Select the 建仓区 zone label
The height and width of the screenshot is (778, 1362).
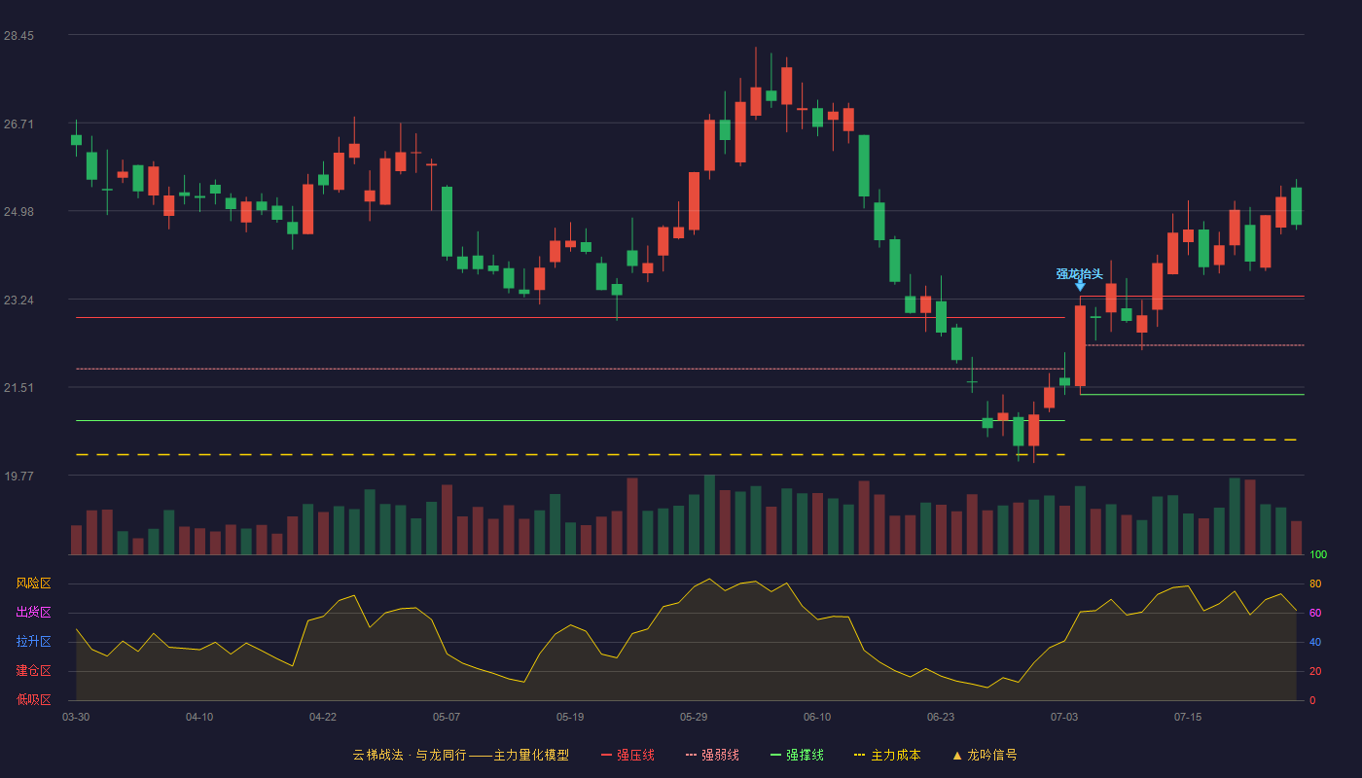(33, 671)
